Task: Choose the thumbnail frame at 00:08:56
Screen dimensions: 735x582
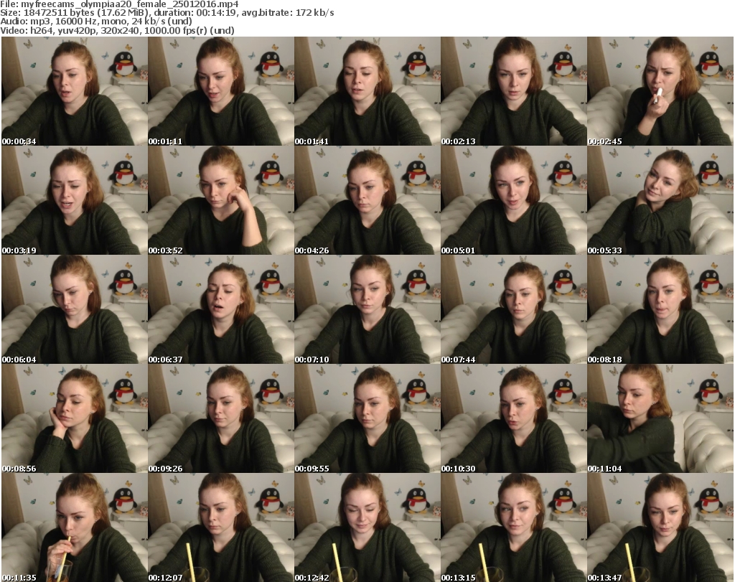Action: click(x=75, y=418)
